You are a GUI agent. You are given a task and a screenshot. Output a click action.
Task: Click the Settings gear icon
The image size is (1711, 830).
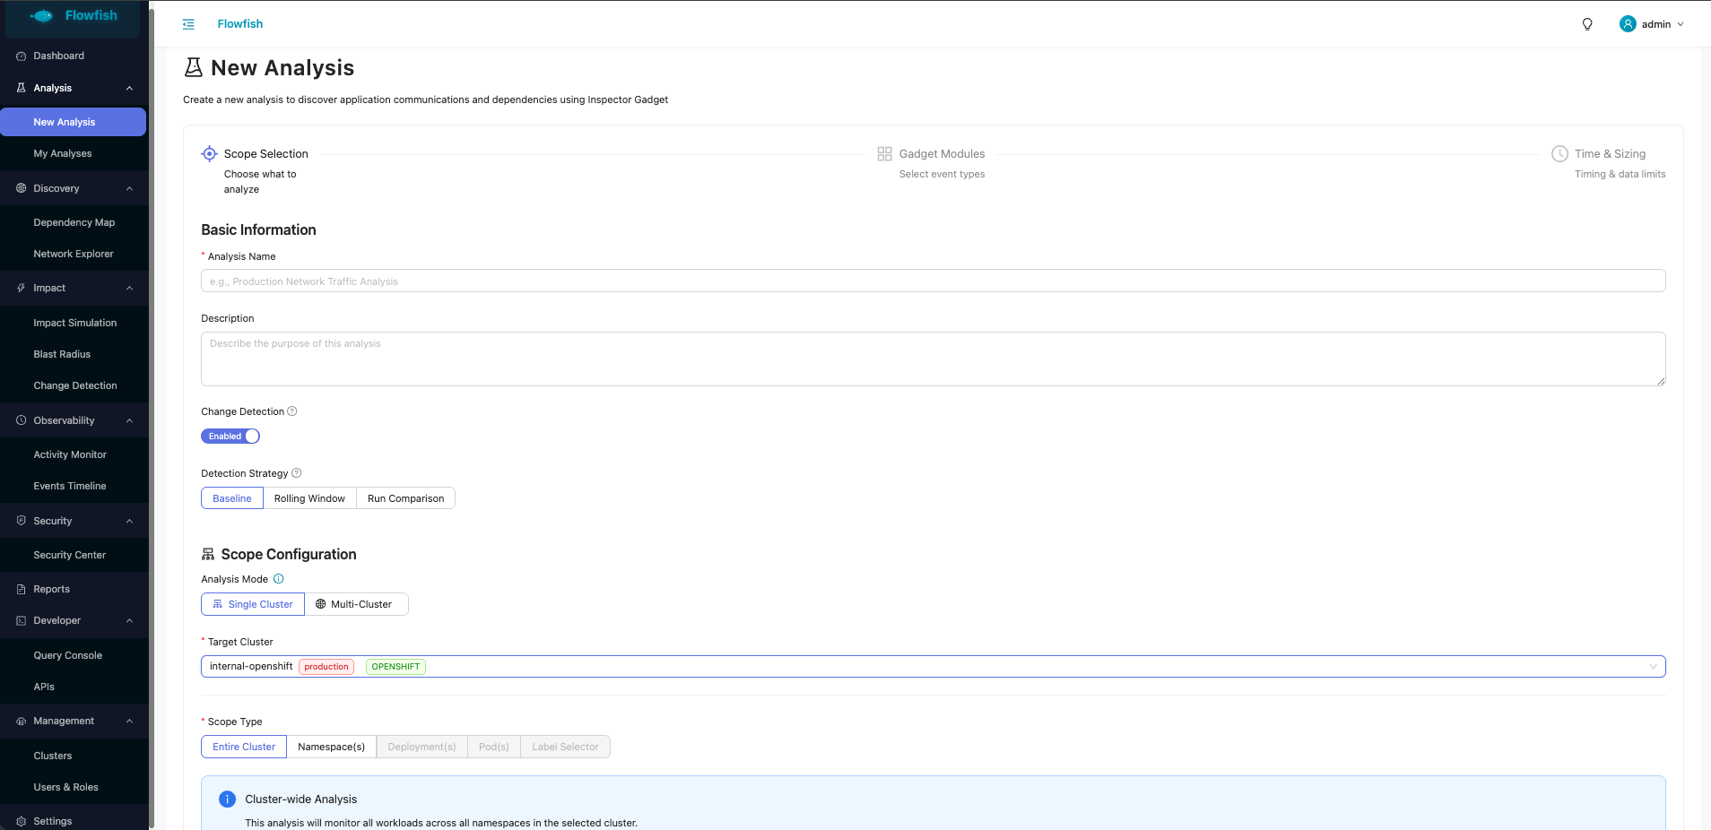[x=22, y=821]
